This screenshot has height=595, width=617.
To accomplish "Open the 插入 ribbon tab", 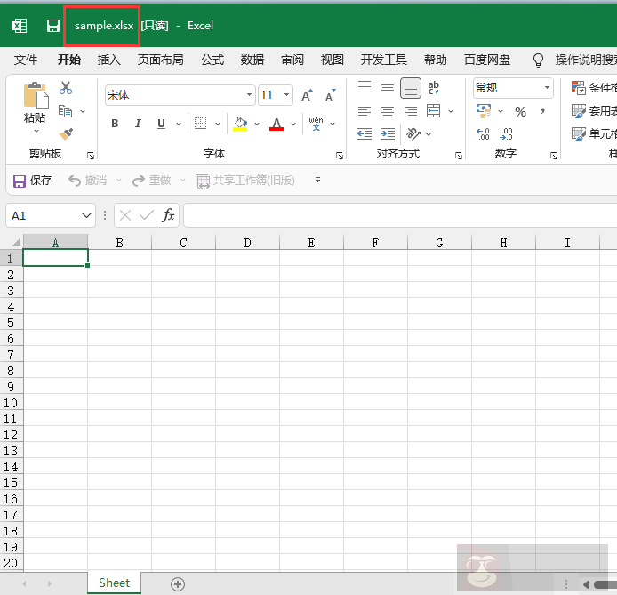I will tap(109, 60).
